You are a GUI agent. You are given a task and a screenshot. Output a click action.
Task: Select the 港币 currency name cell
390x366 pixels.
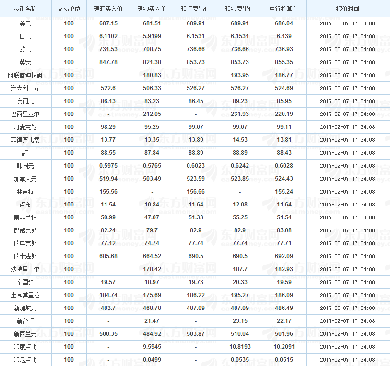(25, 153)
